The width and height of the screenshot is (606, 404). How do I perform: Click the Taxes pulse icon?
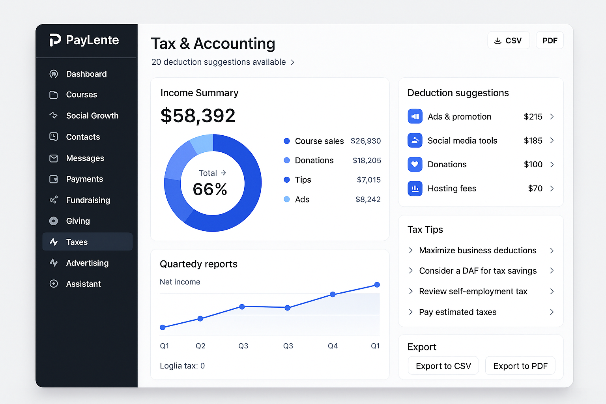(x=54, y=242)
